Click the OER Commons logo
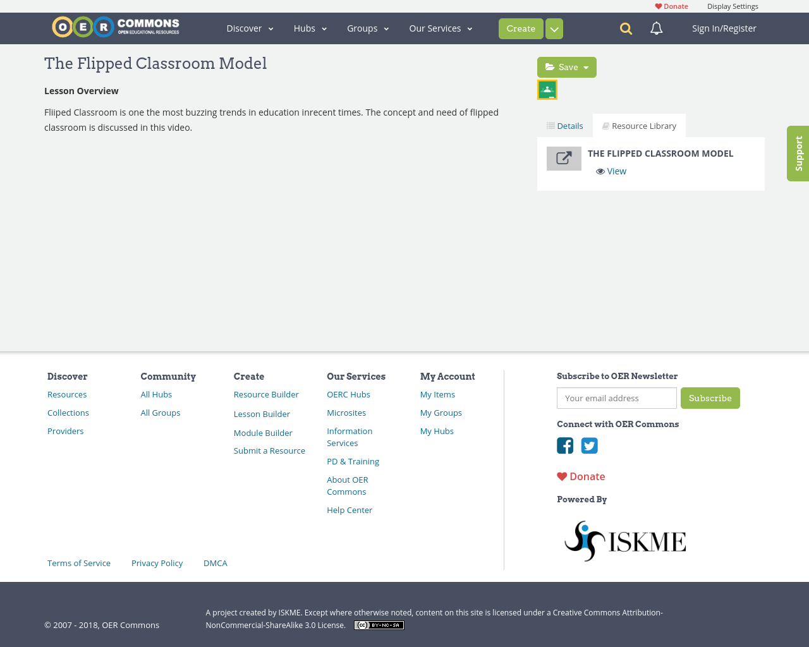Viewport: 809px width, 647px height. click(115, 26)
